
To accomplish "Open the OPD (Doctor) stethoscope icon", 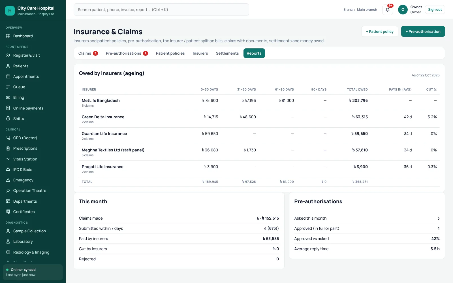I will [8, 138].
